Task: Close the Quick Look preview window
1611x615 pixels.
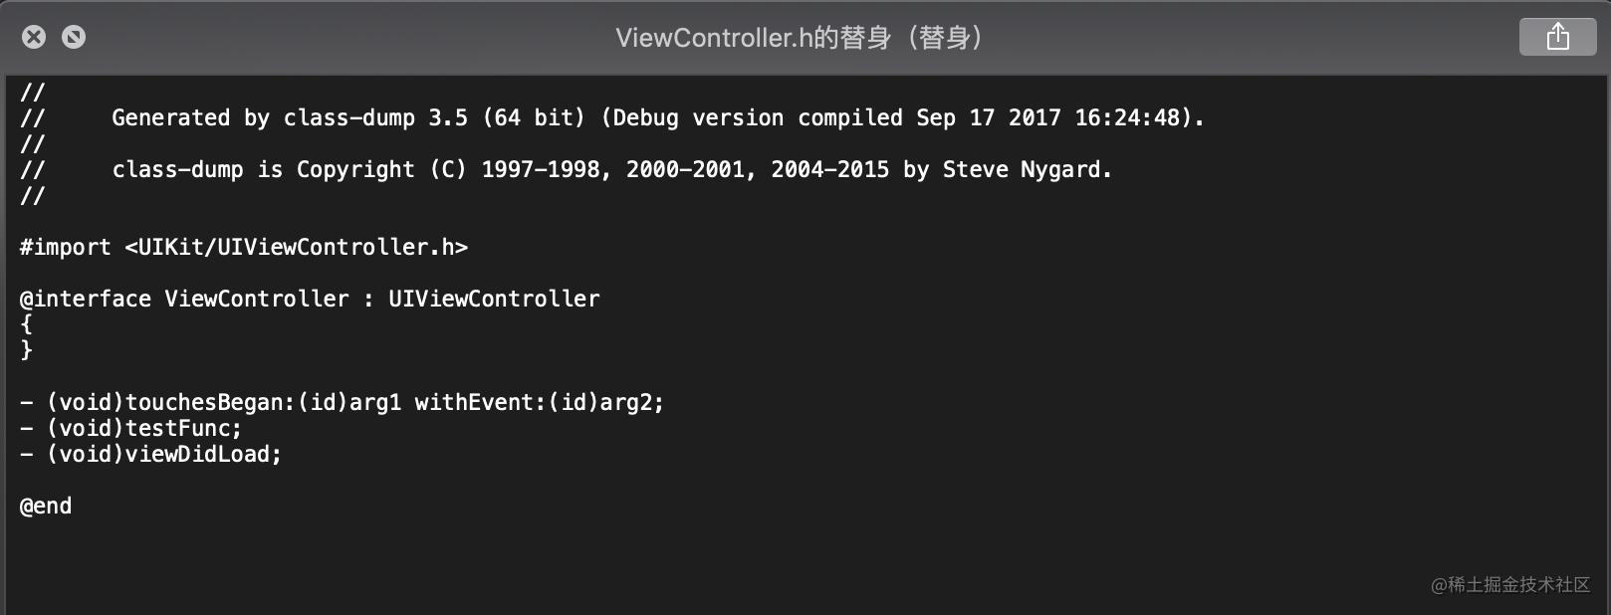Action: point(34,37)
